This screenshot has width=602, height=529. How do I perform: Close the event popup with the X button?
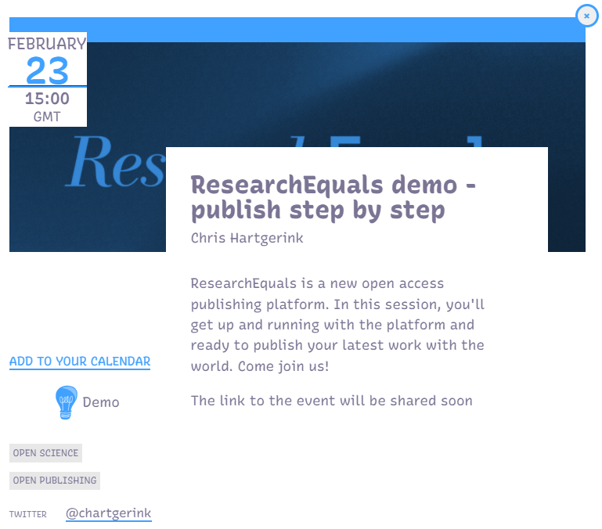tap(586, 16)
